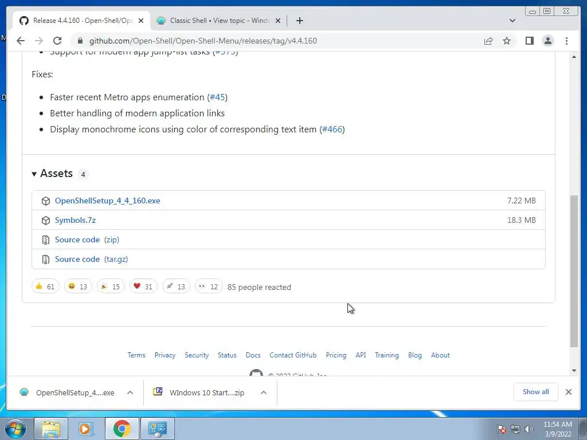Show all downloads
Screen dimensions: 587x440
pos(536,392)
